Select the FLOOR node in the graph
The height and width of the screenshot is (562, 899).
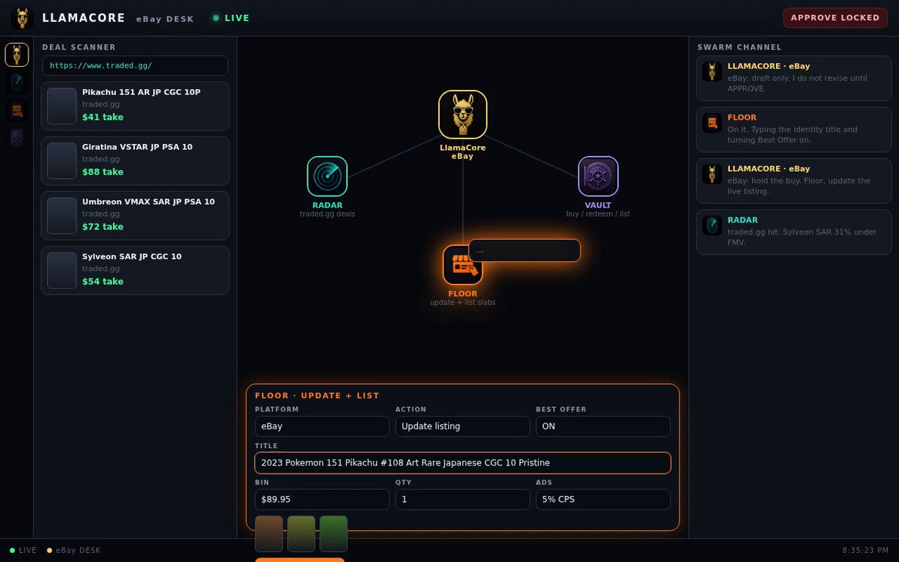coord(463,265)
